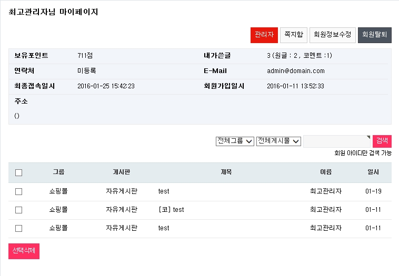
Task: Click the admin@domain.com email address
Action: coord(295,71)
